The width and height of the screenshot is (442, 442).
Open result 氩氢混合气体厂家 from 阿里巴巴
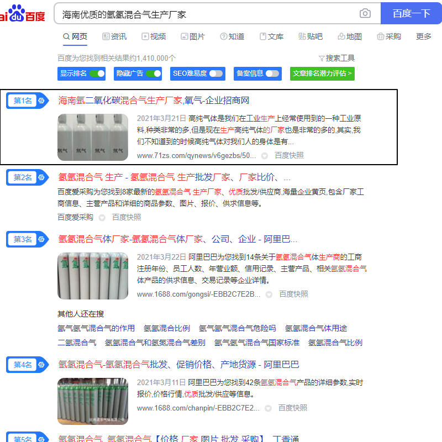(x=177, y=239)
